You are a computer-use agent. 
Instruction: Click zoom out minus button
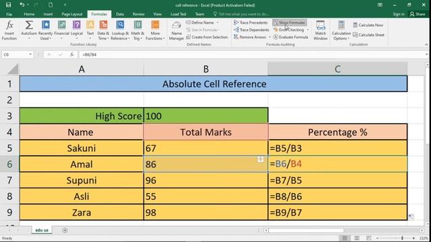click(x=377, y=238)
